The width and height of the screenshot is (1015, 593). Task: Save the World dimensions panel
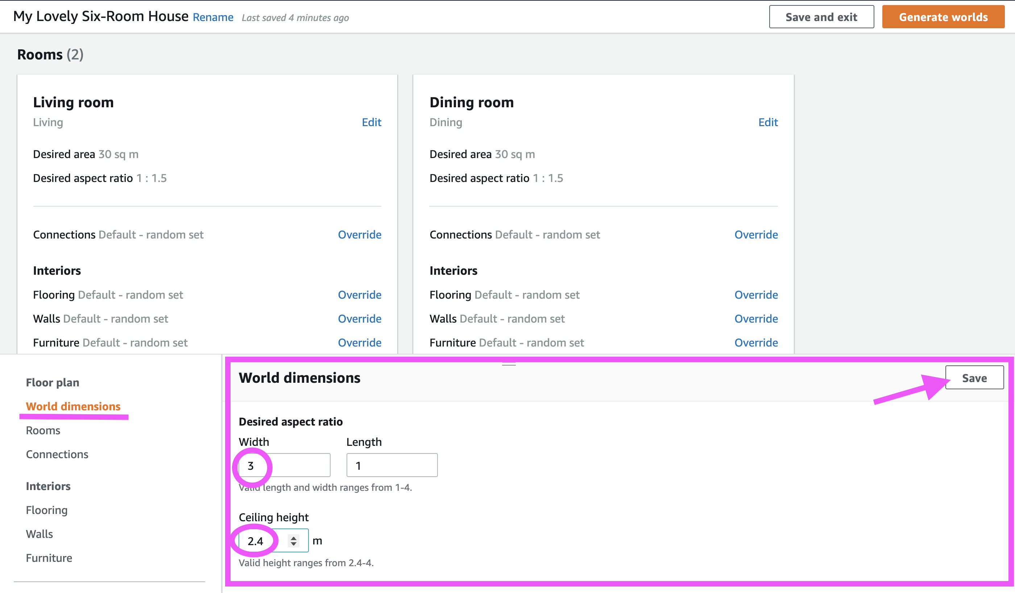click(974, 378)
